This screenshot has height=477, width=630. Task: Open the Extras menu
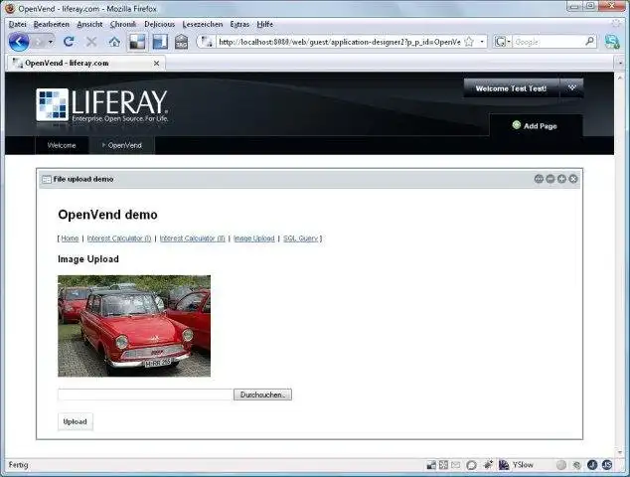[x=239, y=25]
